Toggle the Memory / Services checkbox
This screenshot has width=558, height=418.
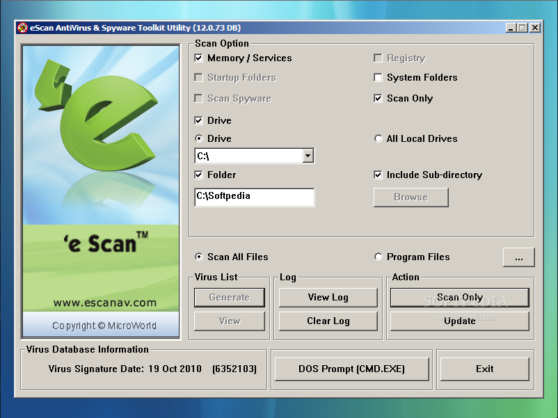click(198, 58)
